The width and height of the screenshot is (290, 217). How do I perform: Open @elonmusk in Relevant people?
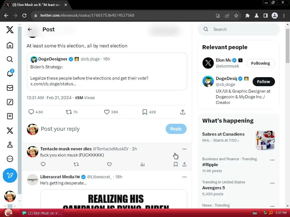[227, 66]
